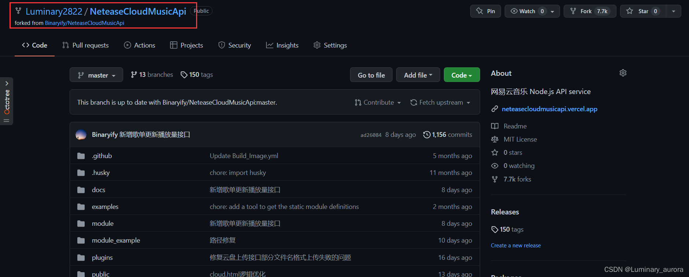Open the dropdown arrow beside Star
Screen dimensions: 689x277
point(674,11)
